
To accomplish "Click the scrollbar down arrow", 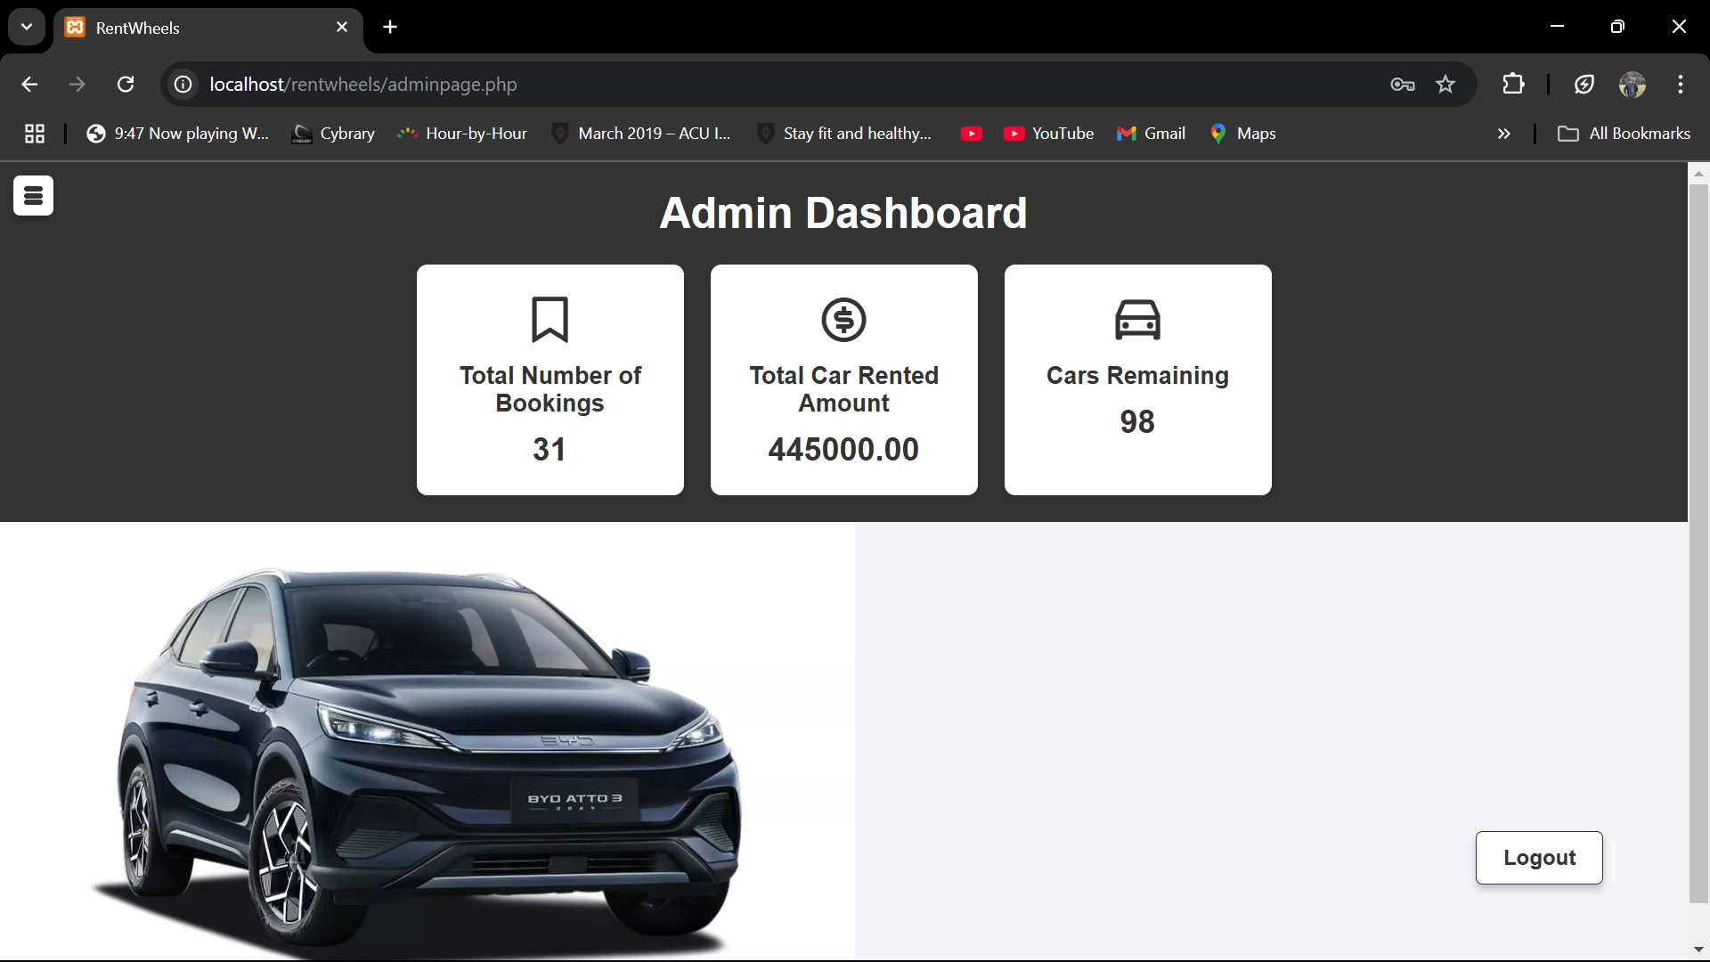I will (x=1698, y=950).
